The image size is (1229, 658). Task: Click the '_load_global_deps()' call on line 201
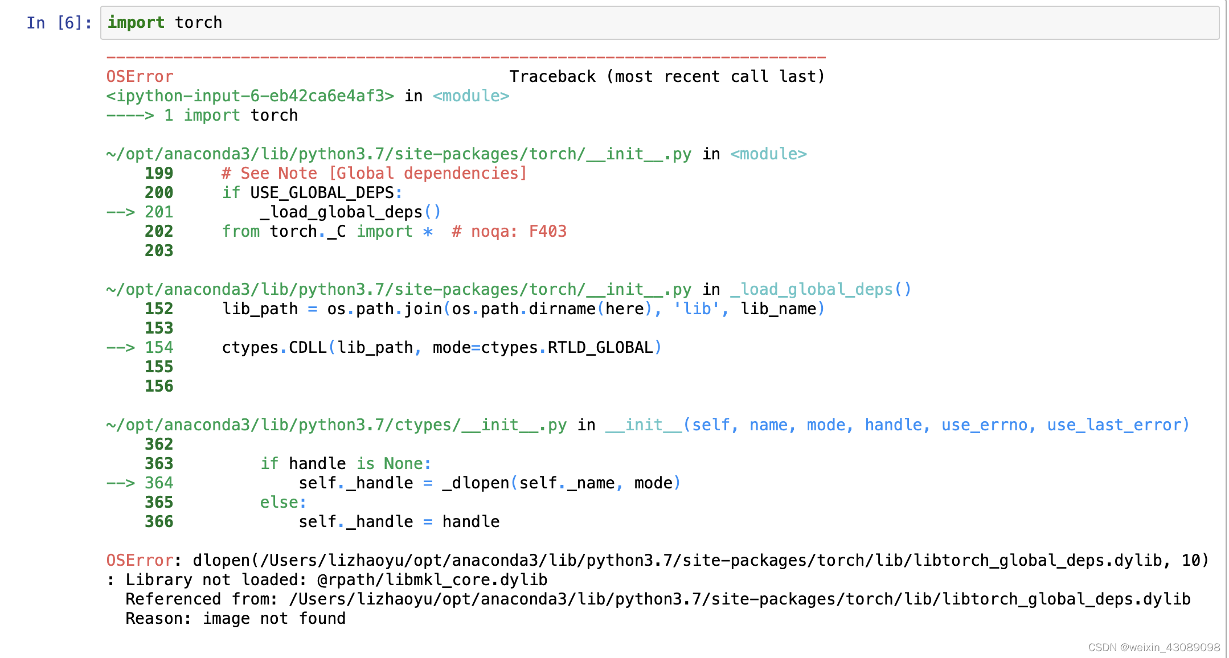[350, 212]
